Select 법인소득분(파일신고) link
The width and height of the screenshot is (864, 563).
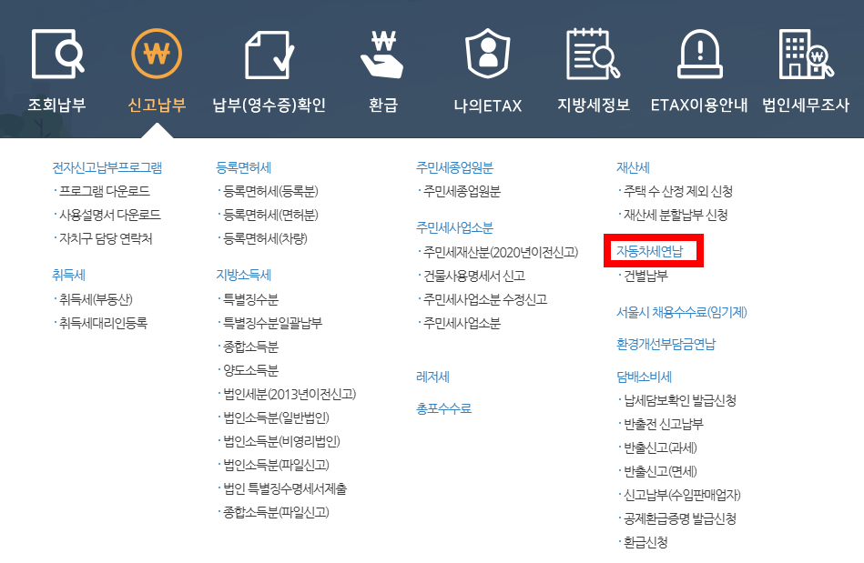click(x=276, y=465)
